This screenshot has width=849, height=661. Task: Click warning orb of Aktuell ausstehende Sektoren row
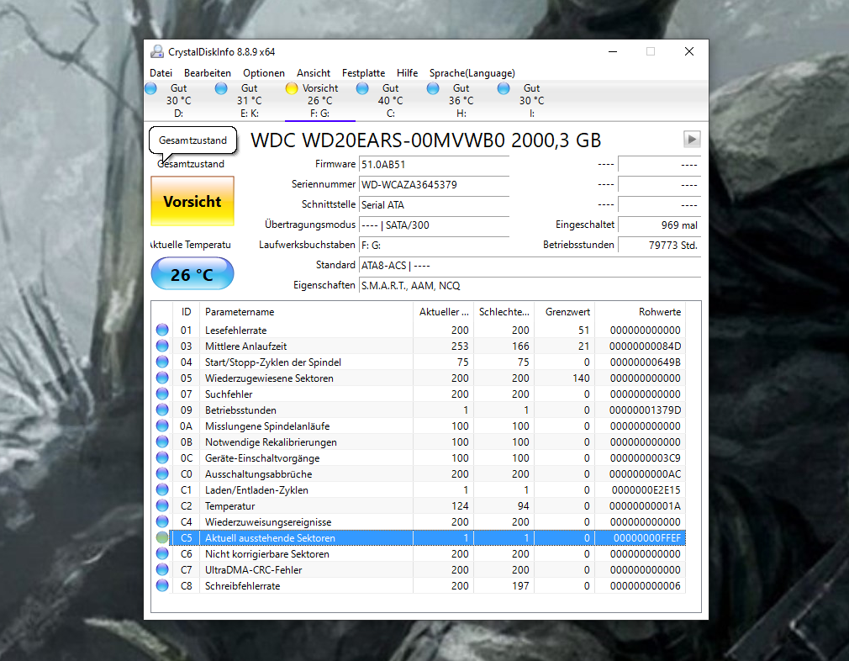162,537
